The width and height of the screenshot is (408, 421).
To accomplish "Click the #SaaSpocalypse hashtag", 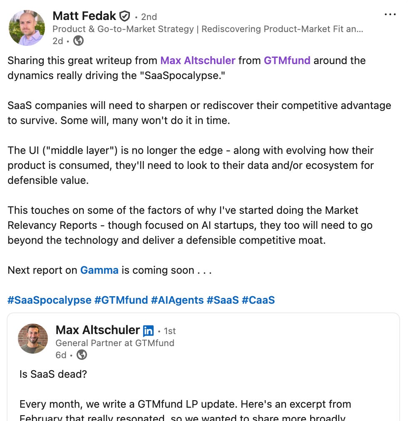I will pyautogui.click(x=49, y=300).
